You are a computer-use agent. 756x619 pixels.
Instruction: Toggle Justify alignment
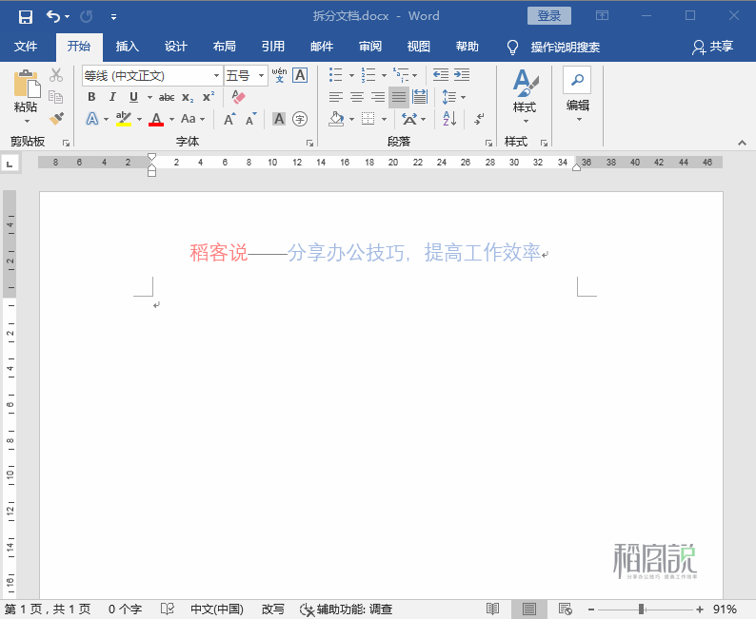(x=399, y=97)
